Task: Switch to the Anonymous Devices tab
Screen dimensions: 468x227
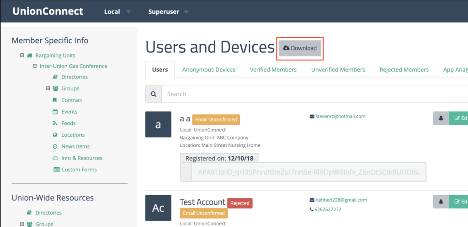Action: tap(208, 70)
